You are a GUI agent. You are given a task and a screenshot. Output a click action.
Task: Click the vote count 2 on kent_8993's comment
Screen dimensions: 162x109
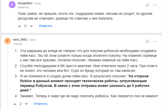[x=20, y=104]
